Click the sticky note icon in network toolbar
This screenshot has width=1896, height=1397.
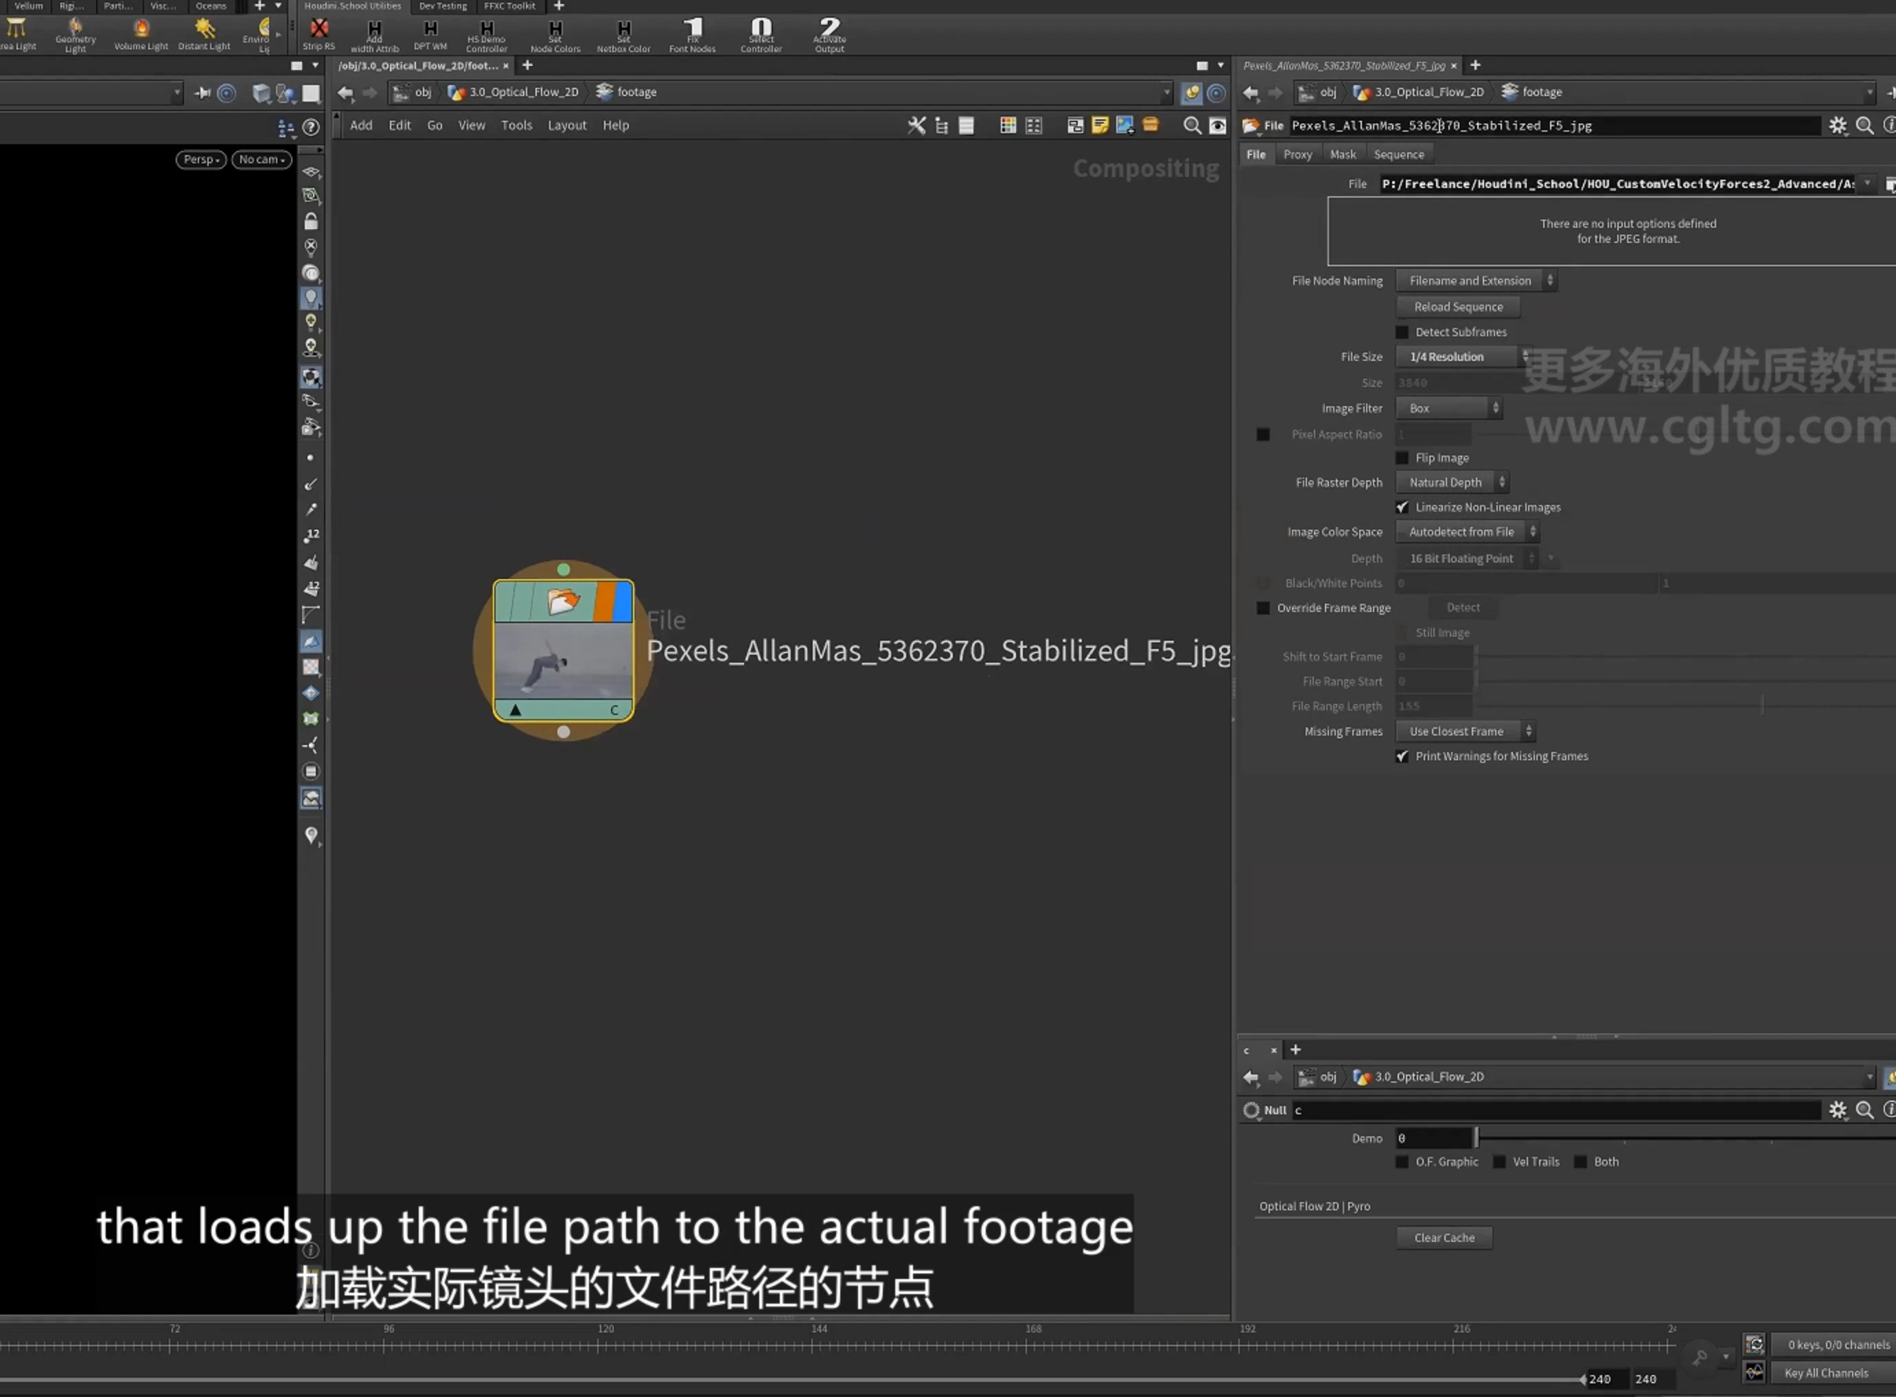(1100, 125)
